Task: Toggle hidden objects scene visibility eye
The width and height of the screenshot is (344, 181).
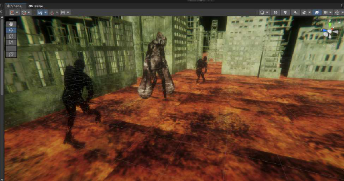Action: coord(316,12)
